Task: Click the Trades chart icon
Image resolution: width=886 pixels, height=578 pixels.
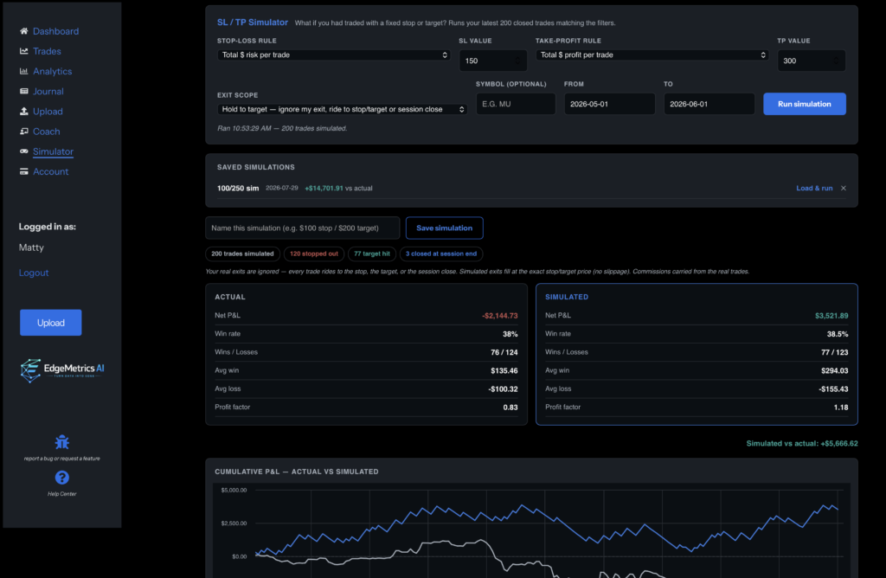Action: pyautogui.click(x=23, y=51)
